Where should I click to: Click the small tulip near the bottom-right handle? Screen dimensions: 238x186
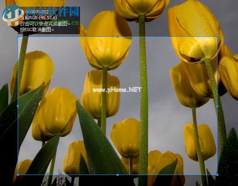pyautogui.click(x=200, y=142)
